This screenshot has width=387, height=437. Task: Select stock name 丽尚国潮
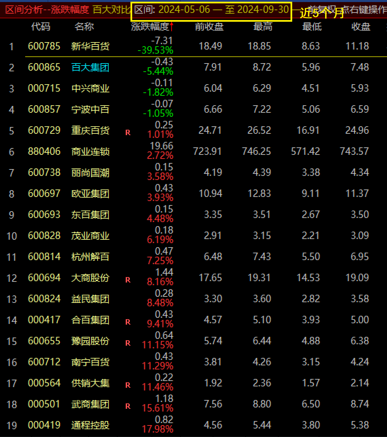click(90, 172)
